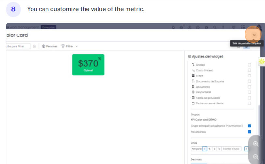Click the 'Escribe para filtrar' search field
Screen dimensions: 265x164
click(16, 46)
